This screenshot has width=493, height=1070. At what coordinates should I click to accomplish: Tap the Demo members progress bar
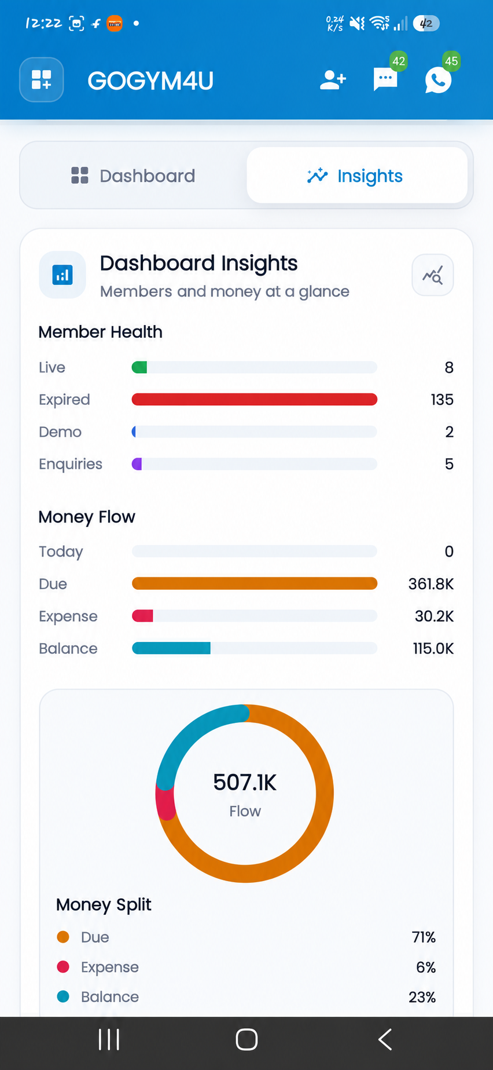click(255, 432)
